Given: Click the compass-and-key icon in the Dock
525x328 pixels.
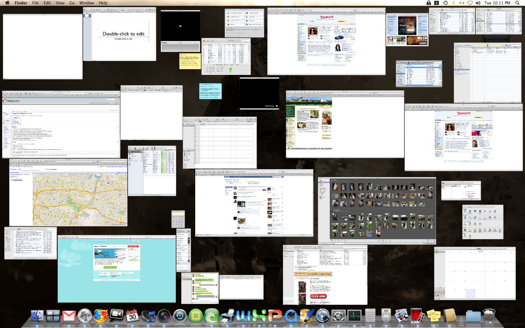Looking at the screenshot, I should [323, 316].
